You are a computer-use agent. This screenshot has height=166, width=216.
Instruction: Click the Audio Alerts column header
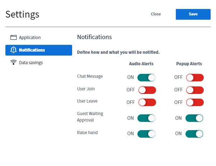click(x=141, y=64)
